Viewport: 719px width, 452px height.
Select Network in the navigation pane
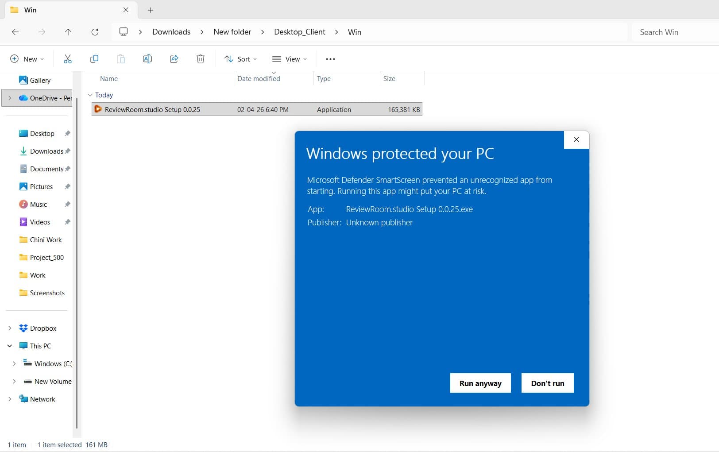click(37, 399)
